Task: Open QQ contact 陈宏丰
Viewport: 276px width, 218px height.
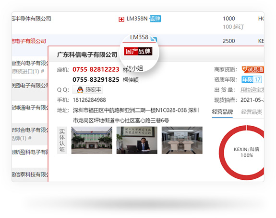Action: point(88,90)
